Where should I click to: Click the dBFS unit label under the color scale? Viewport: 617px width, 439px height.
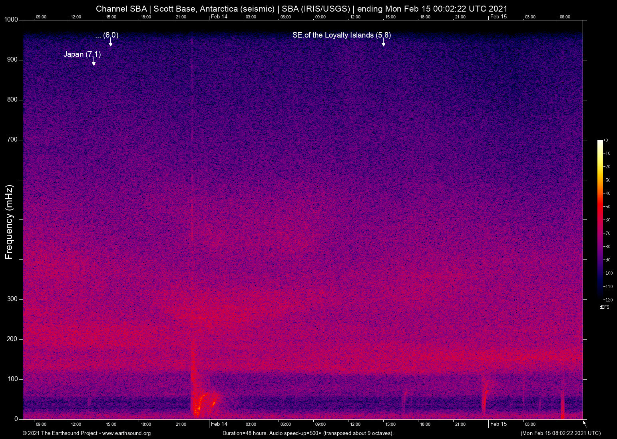[604, 307]
